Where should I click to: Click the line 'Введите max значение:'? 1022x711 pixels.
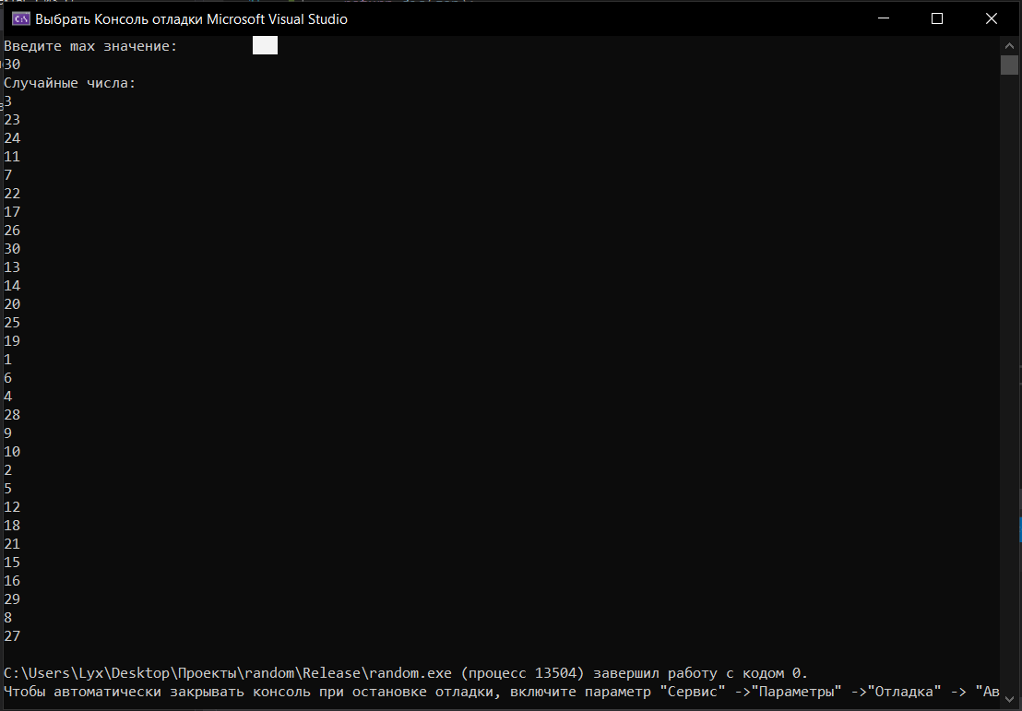point(90,46)
